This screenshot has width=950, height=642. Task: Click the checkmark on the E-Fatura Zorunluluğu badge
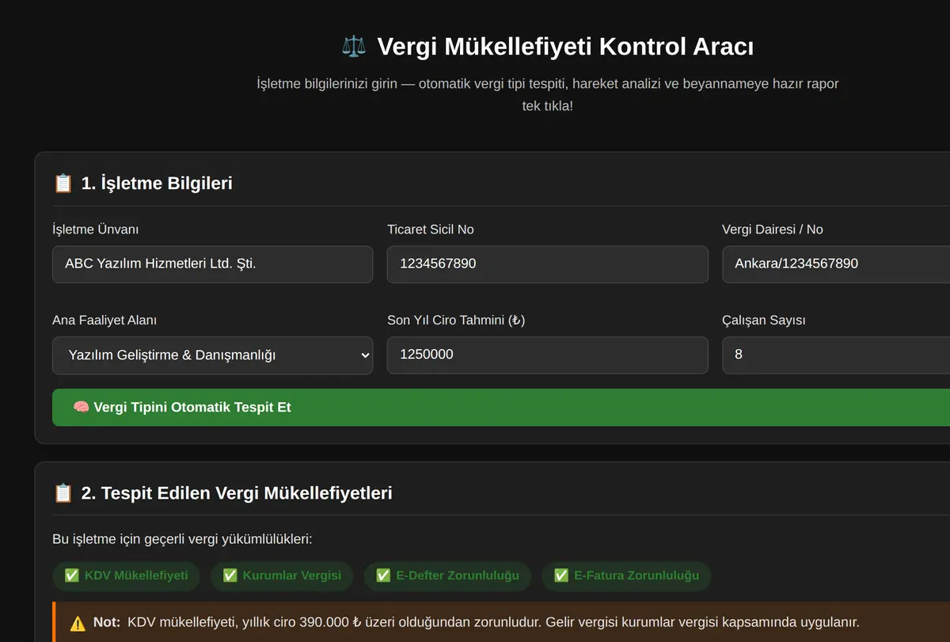pos(561,576)
